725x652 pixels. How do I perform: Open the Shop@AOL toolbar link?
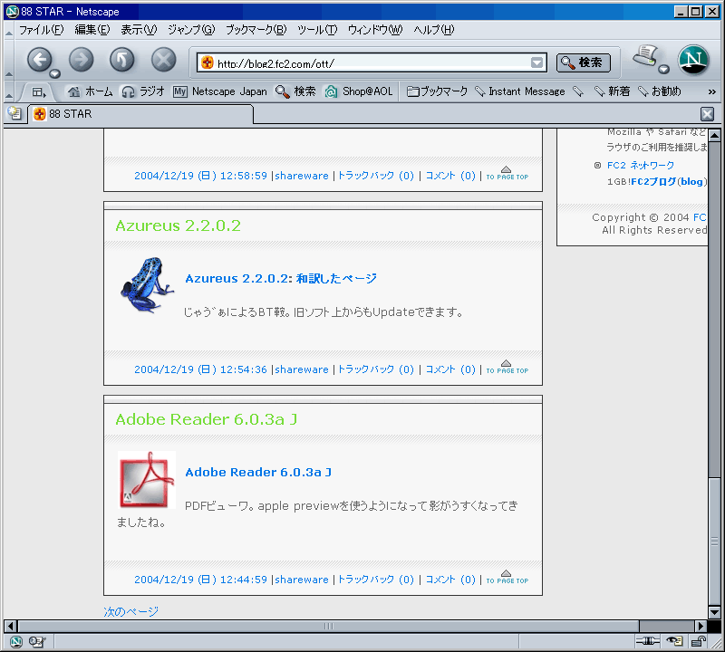[358, 91]
